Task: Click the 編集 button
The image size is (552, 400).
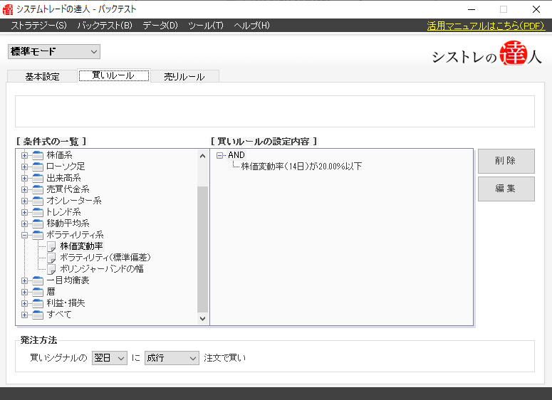Action: 506,189
